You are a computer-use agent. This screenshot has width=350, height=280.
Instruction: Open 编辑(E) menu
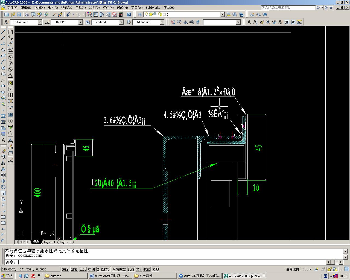tap(26, 8)
